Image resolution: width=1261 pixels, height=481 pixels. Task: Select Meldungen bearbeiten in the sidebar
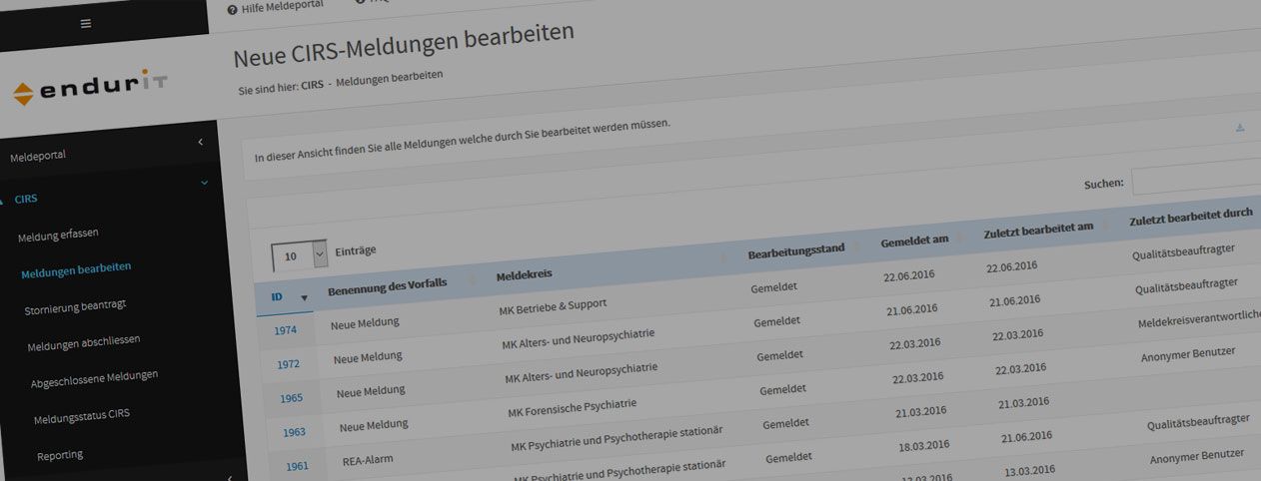(76, 269)
